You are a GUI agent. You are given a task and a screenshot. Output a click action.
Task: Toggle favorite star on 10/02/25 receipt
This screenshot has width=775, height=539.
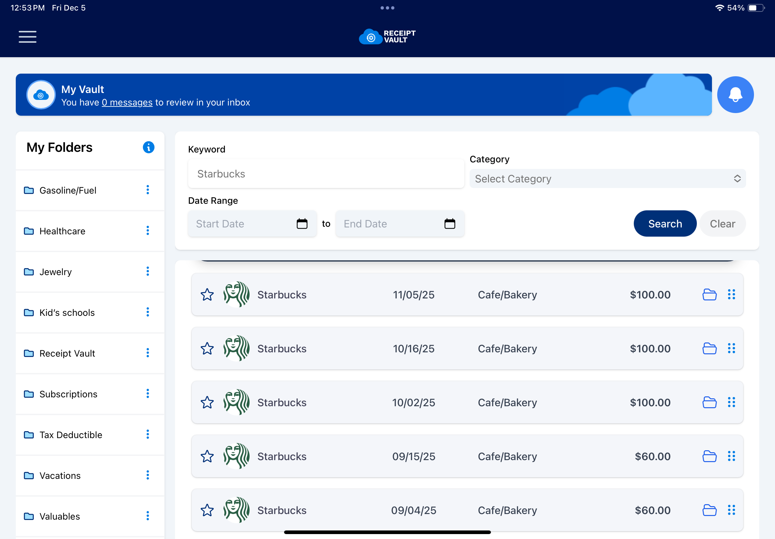207,402
